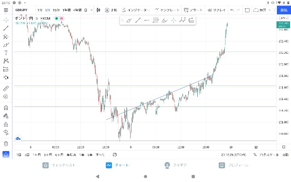Expand the timeframe dropdown arrow
291x182 pixels.
tap(91, 10)
